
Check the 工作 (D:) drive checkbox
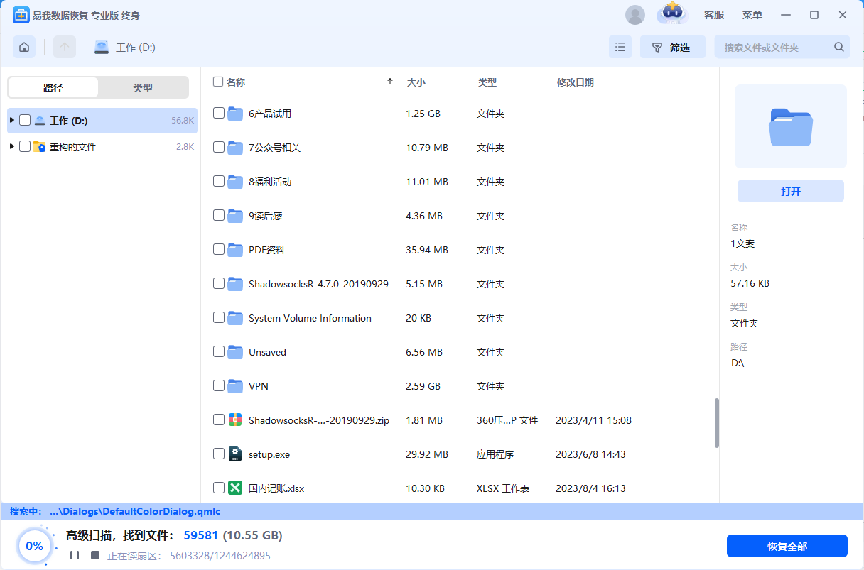(x=26, y=120)
